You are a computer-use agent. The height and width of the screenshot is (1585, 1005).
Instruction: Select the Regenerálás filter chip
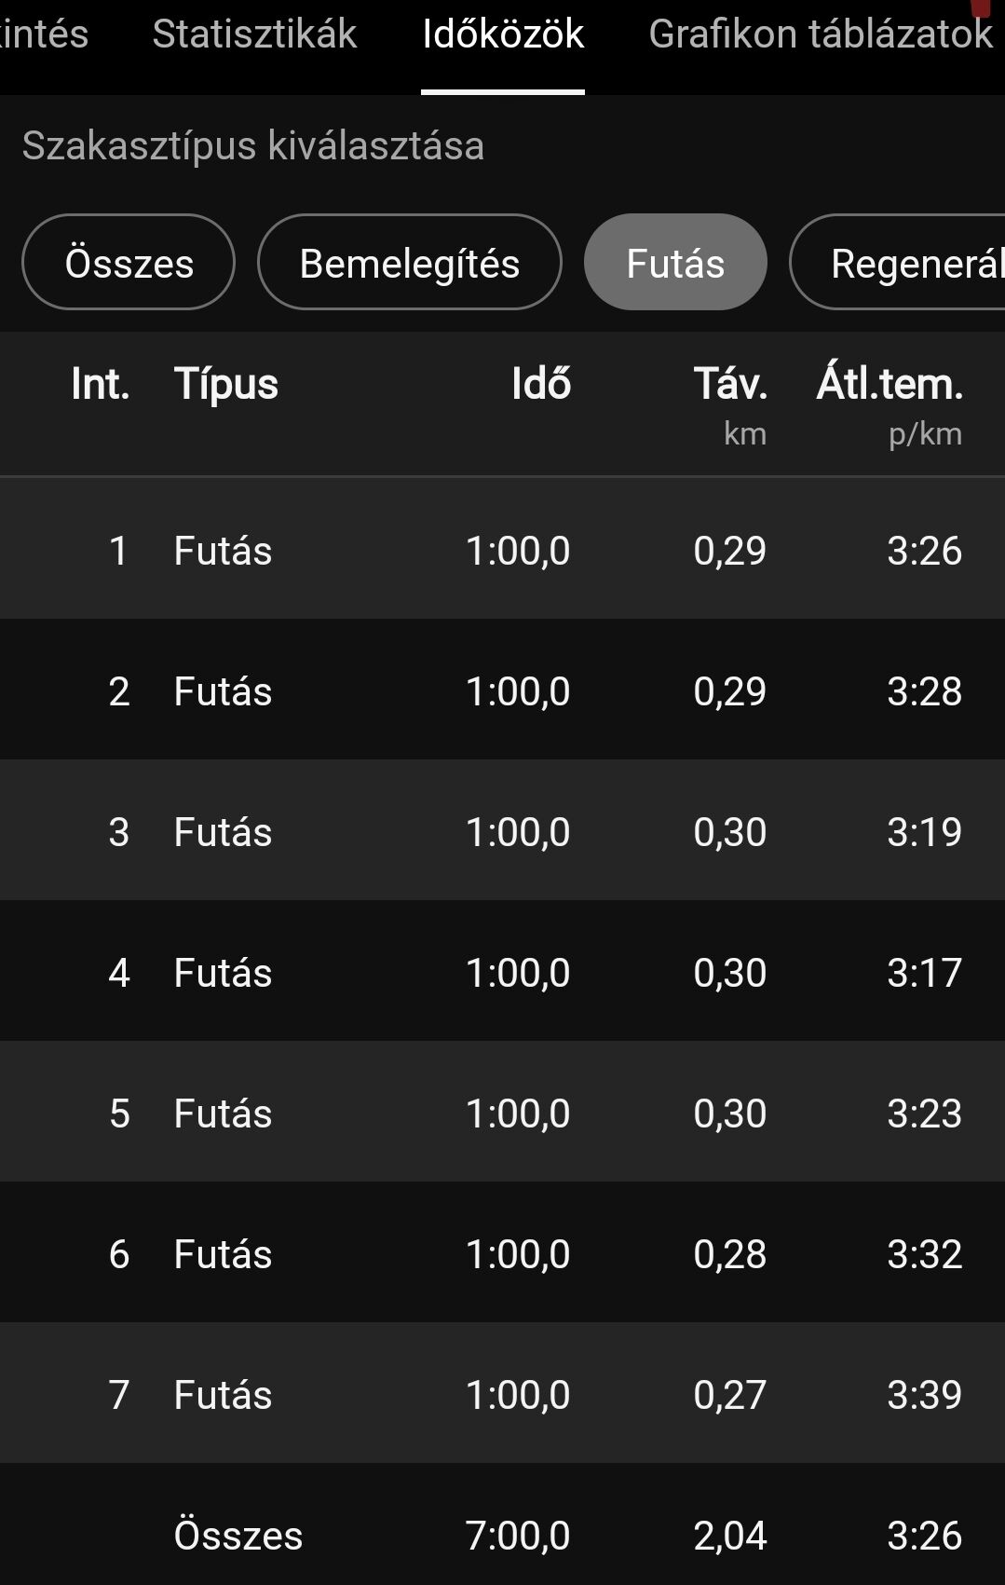pyautogui.click(x=898, y=263)
